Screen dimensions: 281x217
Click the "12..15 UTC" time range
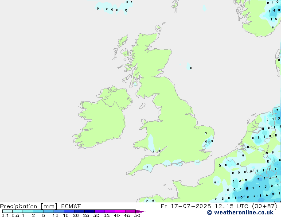tap(231, 206)
